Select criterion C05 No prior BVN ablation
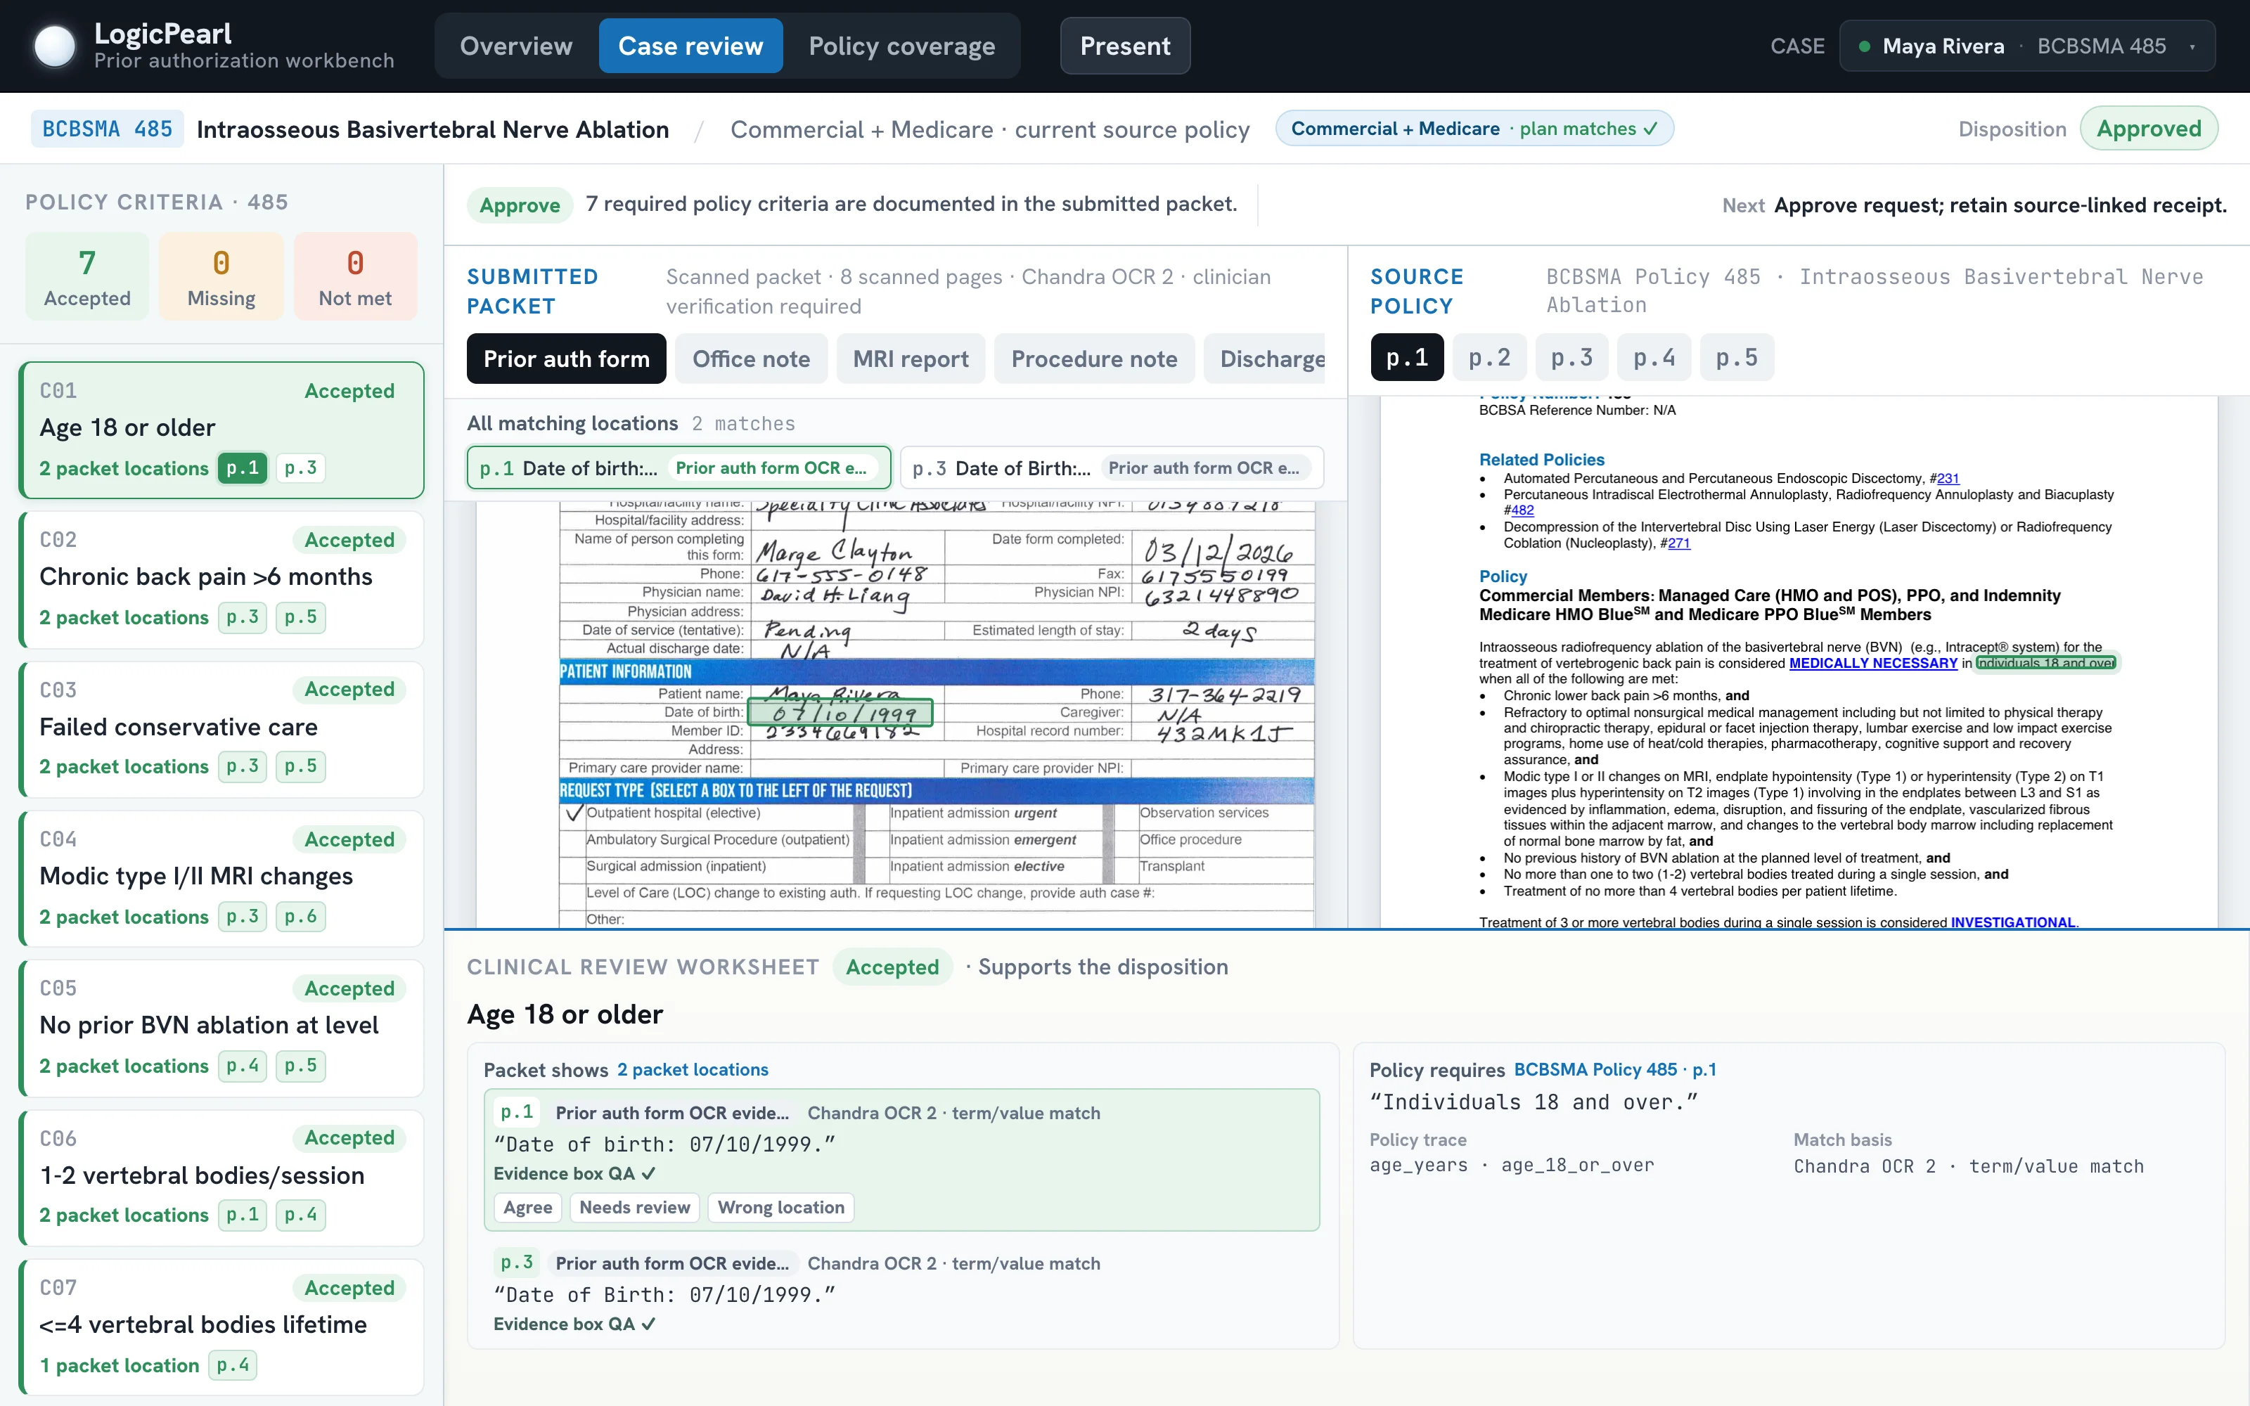Screen dimensions: 2250x1406 click(x=221, y=1028)
